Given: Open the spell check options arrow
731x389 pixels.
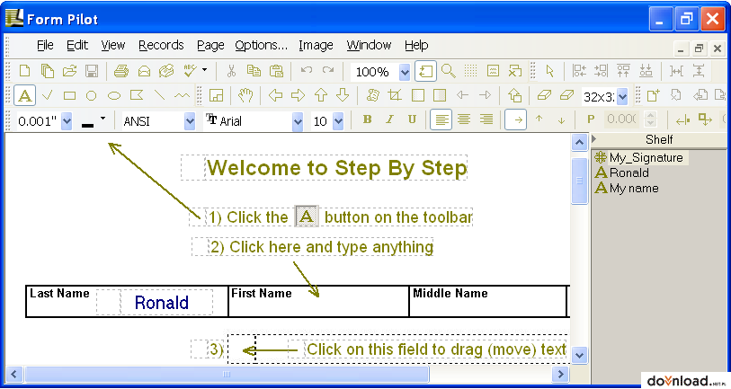Looking at the screenshot, I should click(205, 70).
